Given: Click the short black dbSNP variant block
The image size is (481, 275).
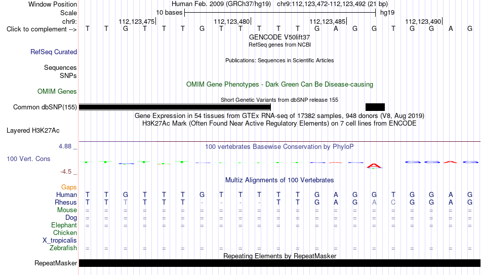Looking at the screenshot, I should [x=375, y=107].
